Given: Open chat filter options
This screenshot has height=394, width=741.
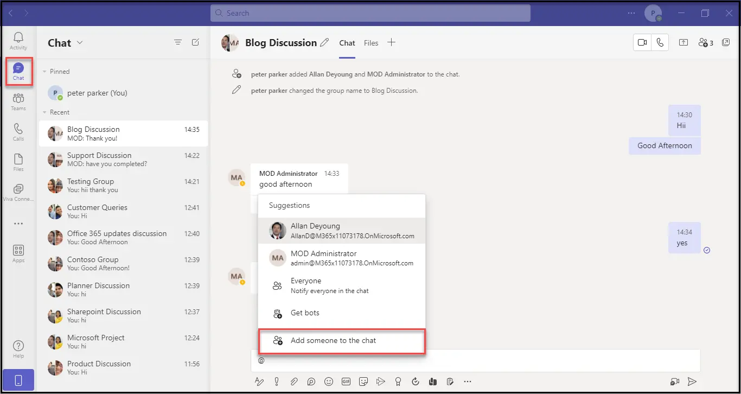Looking at the screenshot, I should click(177, 42).
